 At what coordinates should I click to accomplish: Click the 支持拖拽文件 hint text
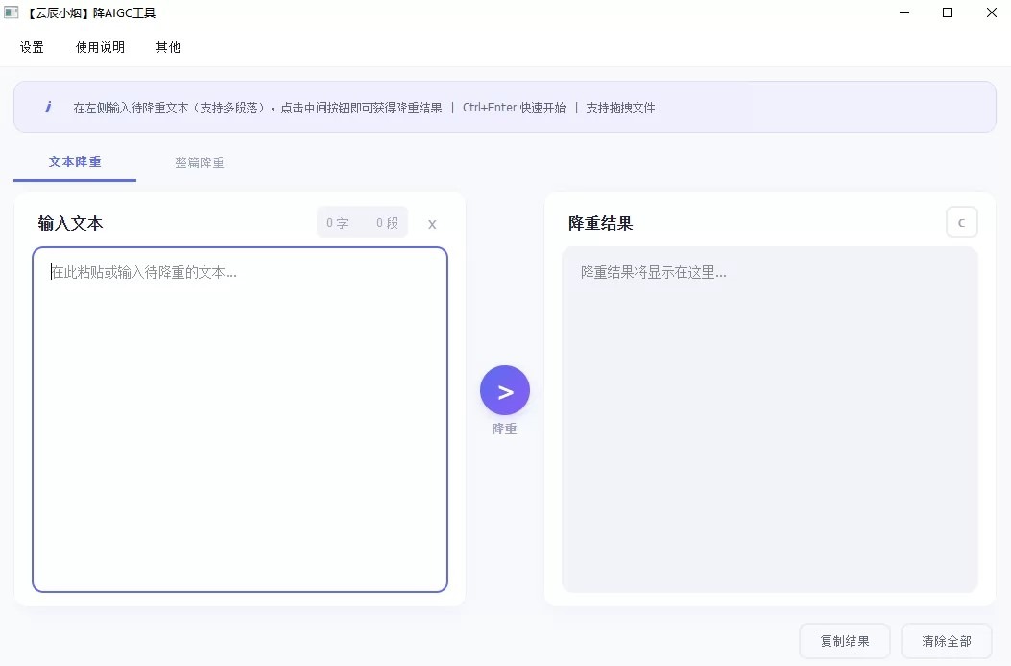click(x=620, y=108)
